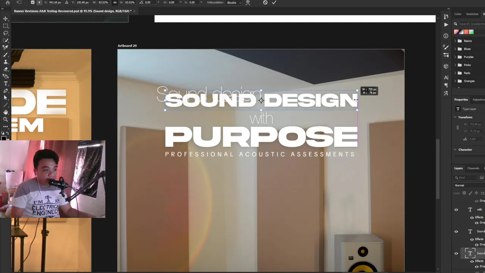Switch to the Swatches tab
Image resolution: width=485 pixels, height=273 pixels.
pyautogui.click(x=472, y=14)
